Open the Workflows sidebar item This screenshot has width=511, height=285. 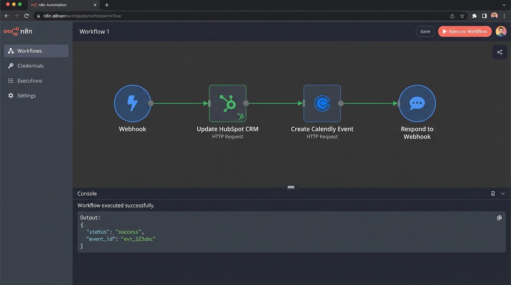tap(36, 51)
